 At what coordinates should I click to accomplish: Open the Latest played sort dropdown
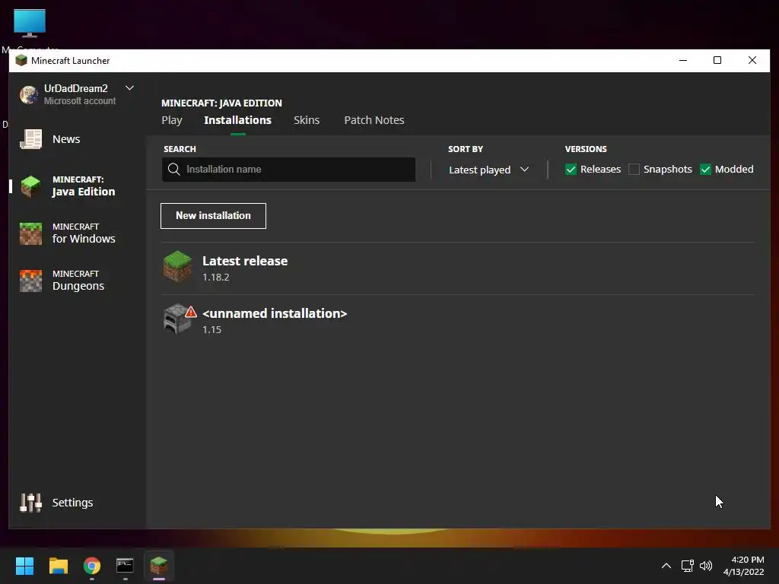point(488,170)
